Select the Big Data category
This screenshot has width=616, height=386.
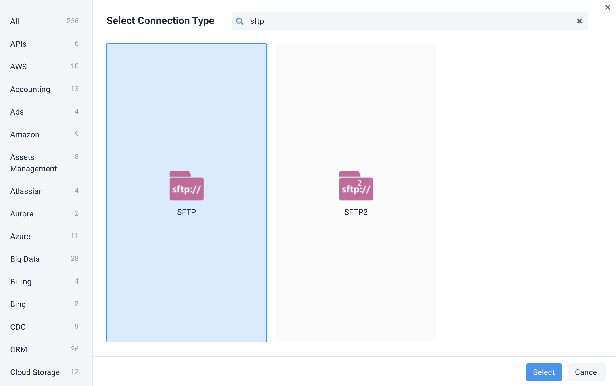[x=25, y=259]
